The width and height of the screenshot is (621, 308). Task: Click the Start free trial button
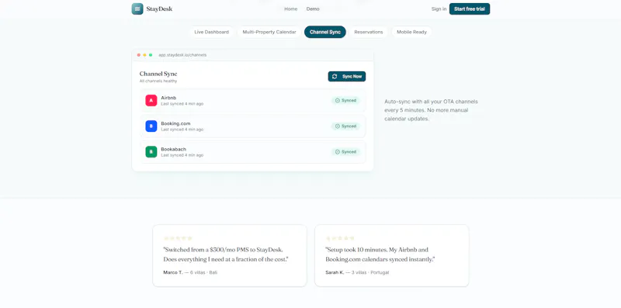(470, 9)
